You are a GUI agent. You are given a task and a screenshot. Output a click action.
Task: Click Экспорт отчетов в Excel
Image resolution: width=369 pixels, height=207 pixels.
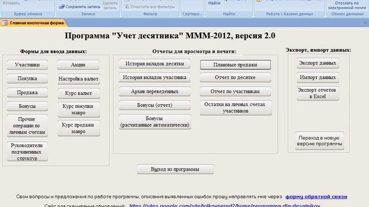click(318, 93)
